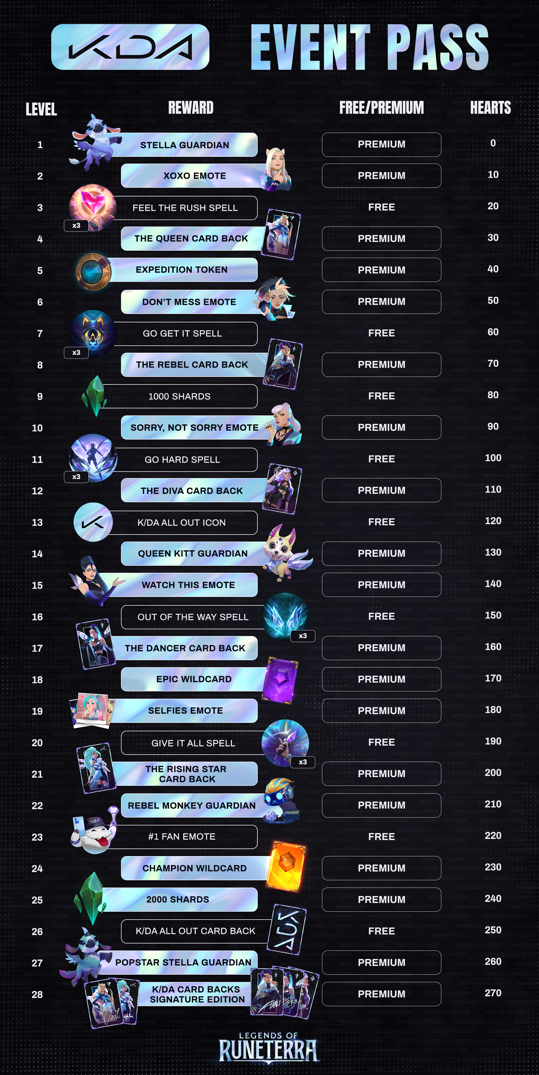Select the K/DA All Out round icon
The image size is (539, 1075).
(93, 522)
